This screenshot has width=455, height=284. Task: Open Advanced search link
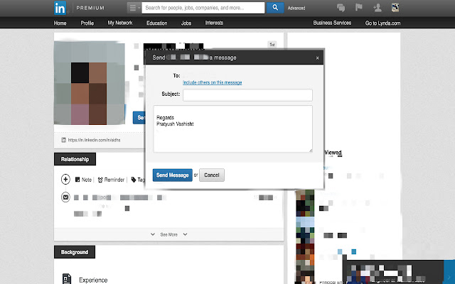click(x=296, y=8)
